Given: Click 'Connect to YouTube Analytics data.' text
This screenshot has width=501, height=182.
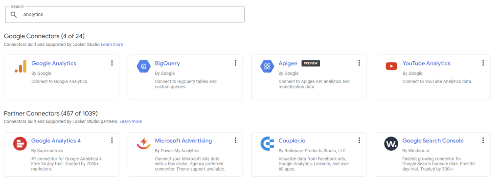Looking at the screenshot, I should 437,81.
